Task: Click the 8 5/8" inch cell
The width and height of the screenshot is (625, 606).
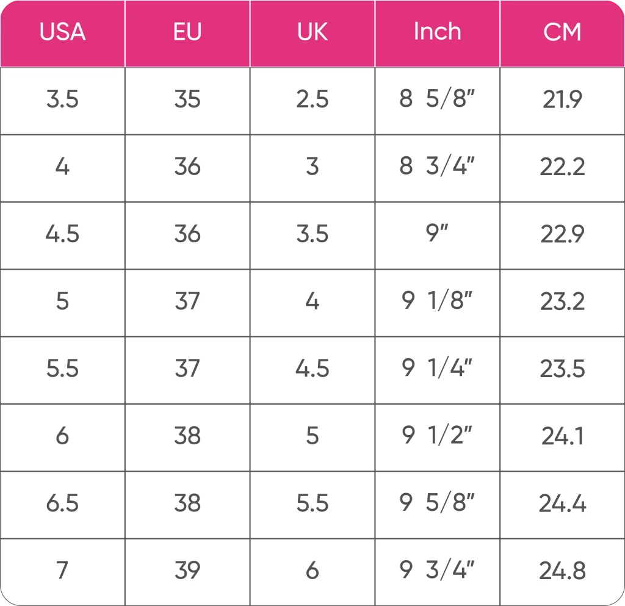Action: (x=437, y=99)
